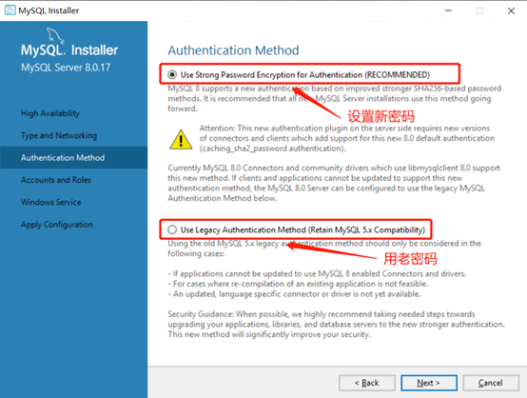This screenshot has height=398, width=527.
Task: Cancel the installer setup
Action: pyautogui.click(x=491, y=383)
